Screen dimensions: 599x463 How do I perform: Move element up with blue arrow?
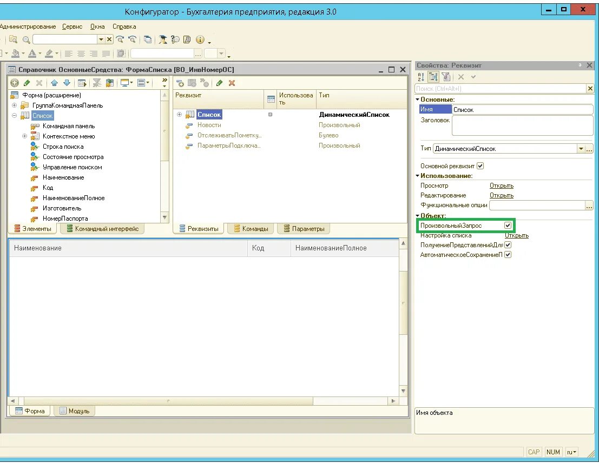click(54, 83)
